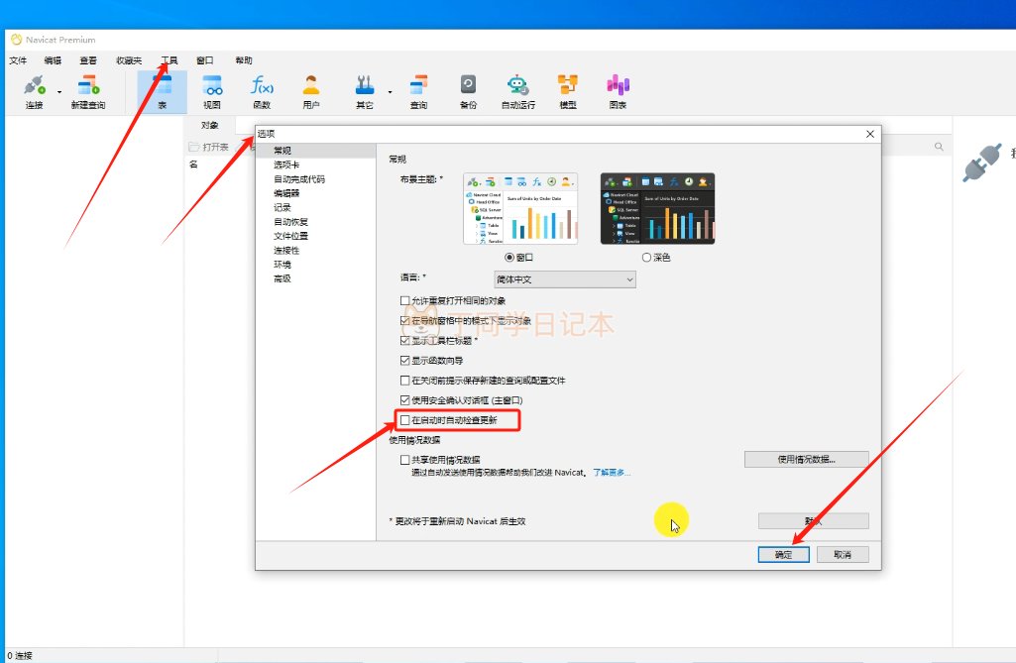Image resolution: width=1016 pixels, height=663 pixels.
Task: Open the 新建查询 new query tool
Action: coord(88,91)
